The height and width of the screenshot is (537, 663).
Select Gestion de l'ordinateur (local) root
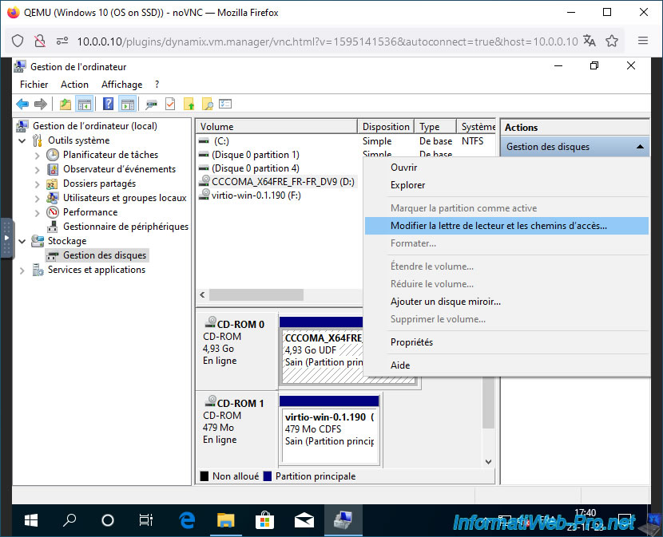95,126
